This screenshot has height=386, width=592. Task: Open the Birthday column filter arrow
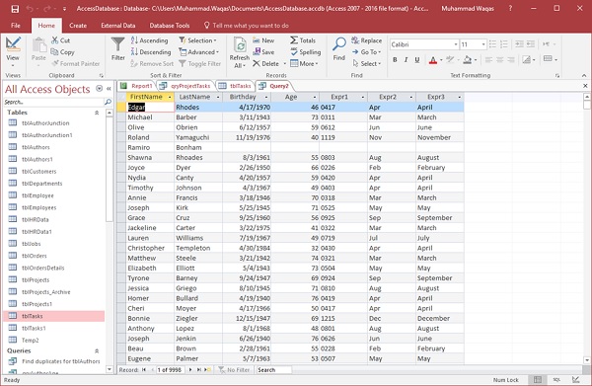(x=266, y=97)
